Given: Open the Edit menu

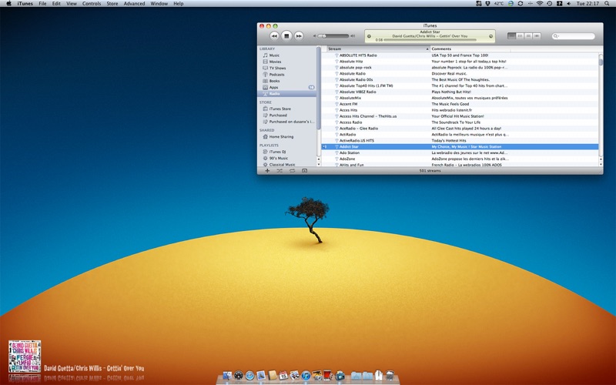Looking at the screenshot, I should (x=56, y=4).
